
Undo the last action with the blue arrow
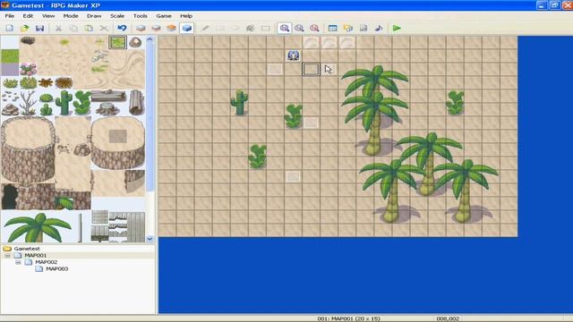[x=122, y=28]
